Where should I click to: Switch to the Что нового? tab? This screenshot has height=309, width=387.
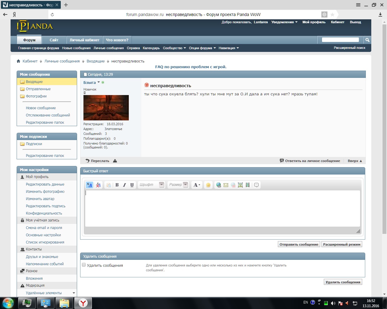click(117, 40)
